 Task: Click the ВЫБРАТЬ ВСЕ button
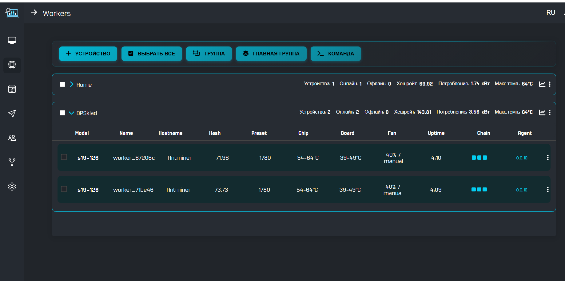tap(152, 54)
